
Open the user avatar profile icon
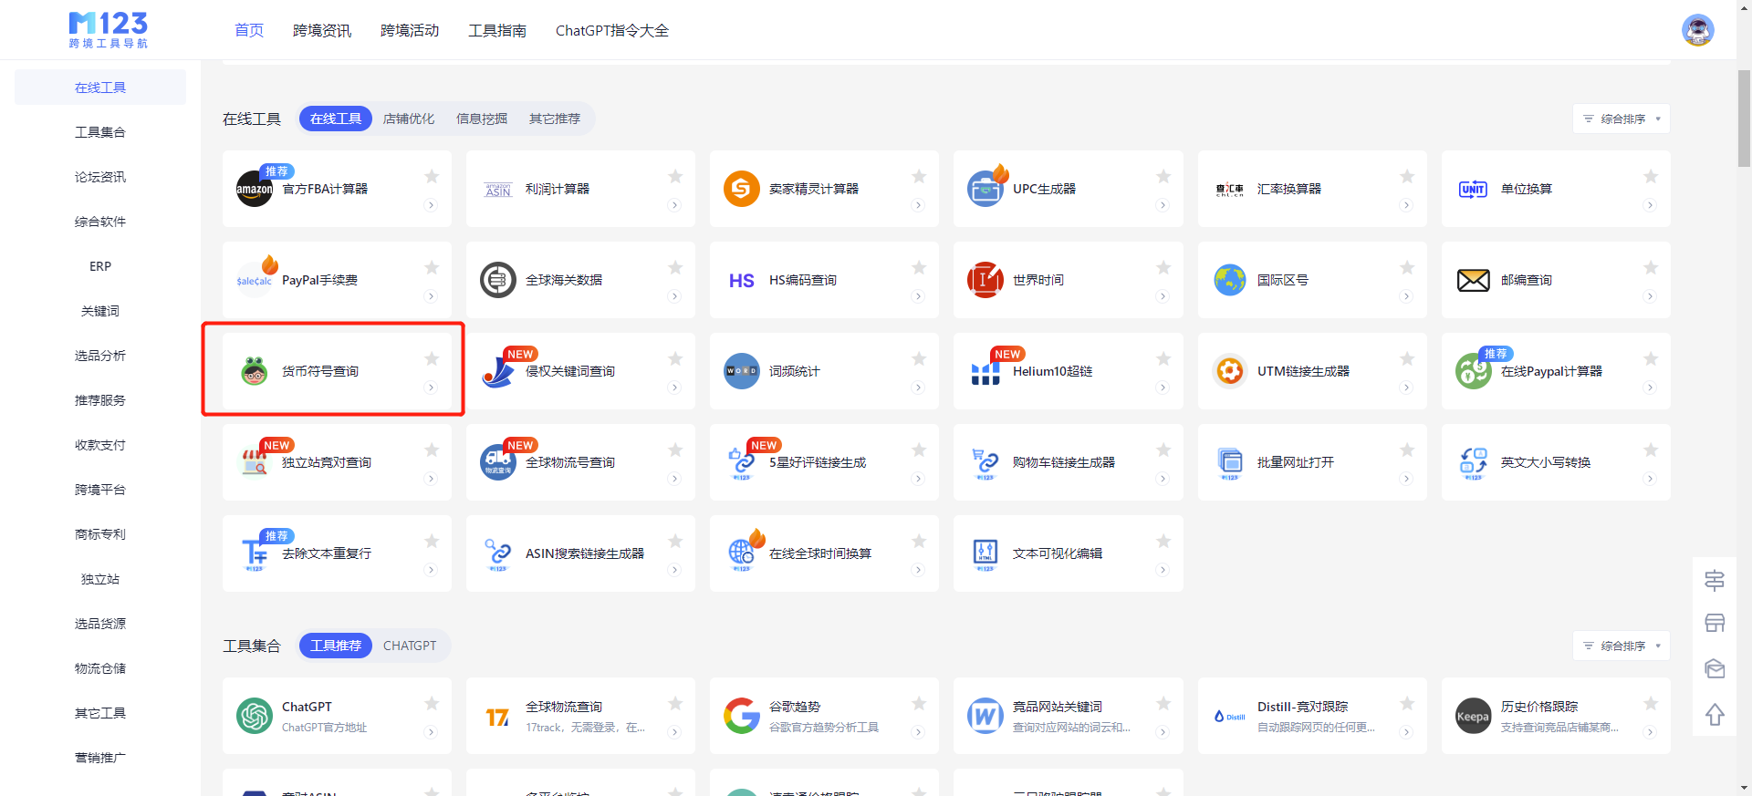pos(1697,30)
